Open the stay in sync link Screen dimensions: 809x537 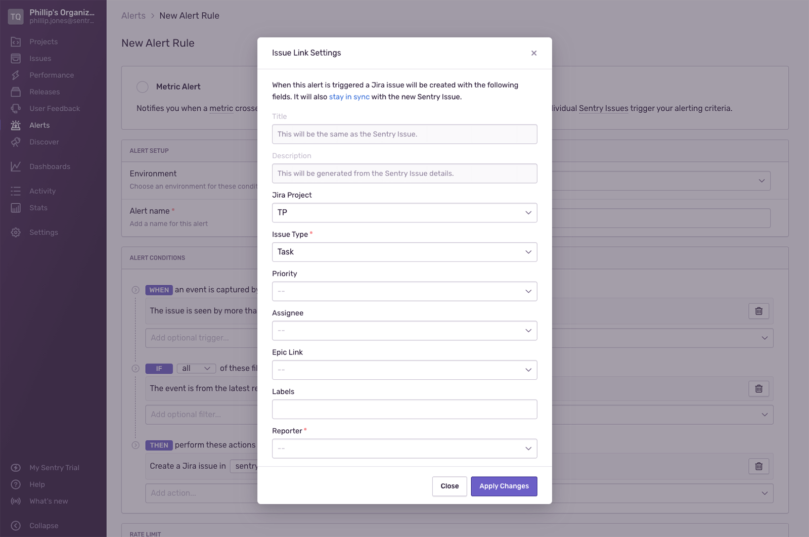348,97
